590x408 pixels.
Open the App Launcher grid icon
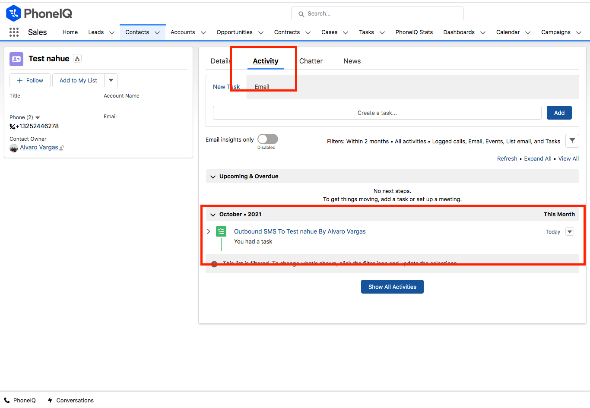(x=14, y=32)
